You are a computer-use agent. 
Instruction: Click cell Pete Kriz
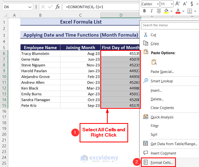[40, 106]
